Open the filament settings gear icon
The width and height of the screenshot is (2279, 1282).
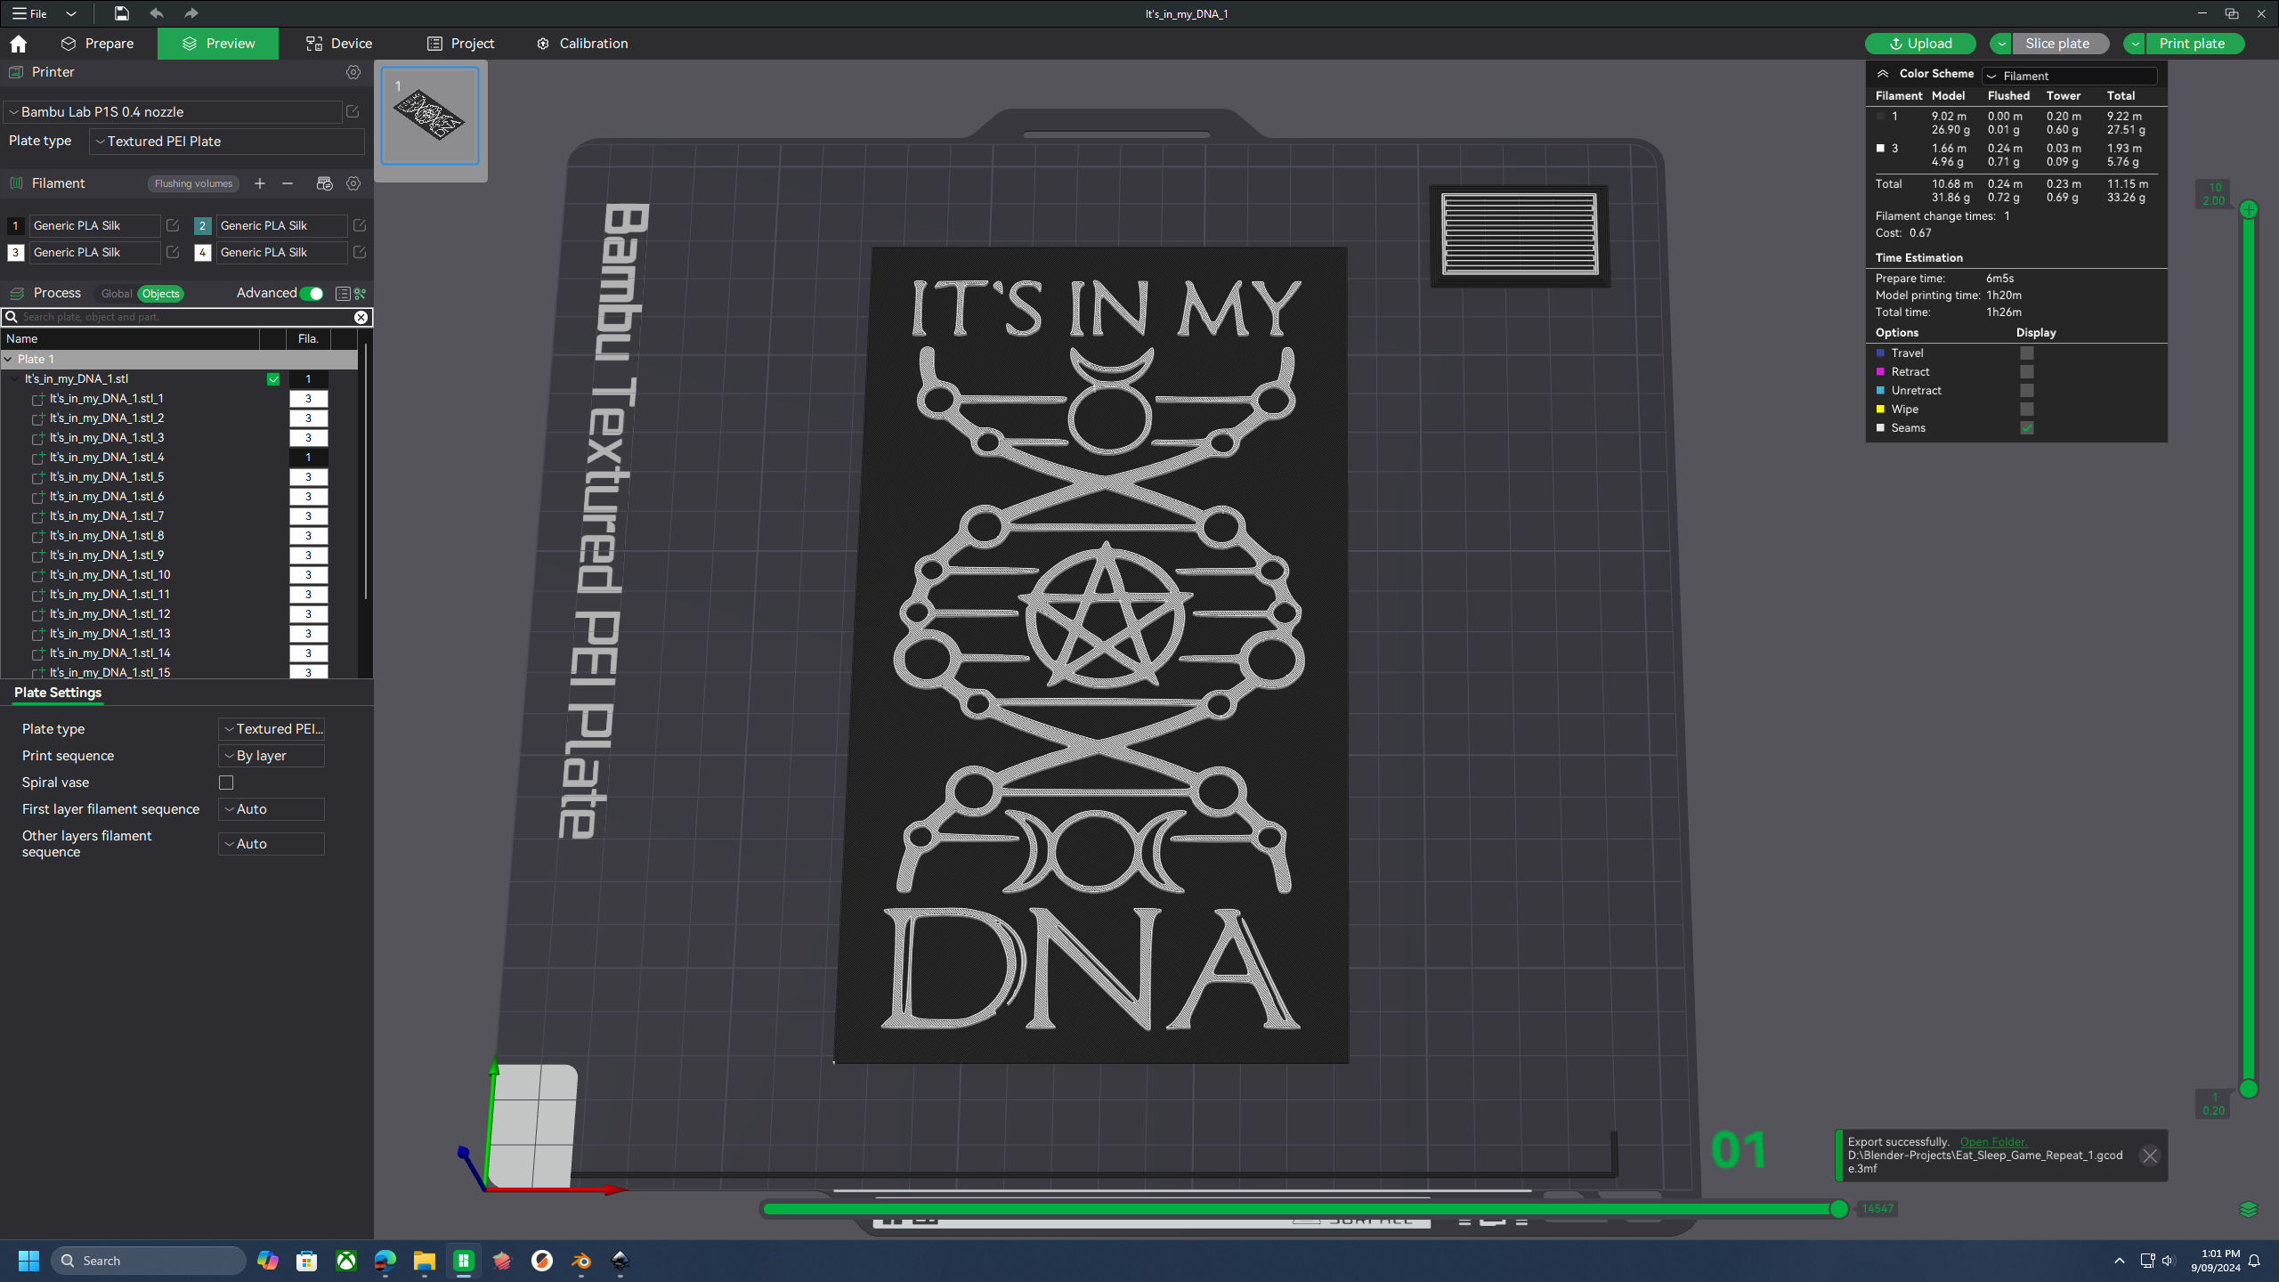pyautogui.click(x=353, y=183)
